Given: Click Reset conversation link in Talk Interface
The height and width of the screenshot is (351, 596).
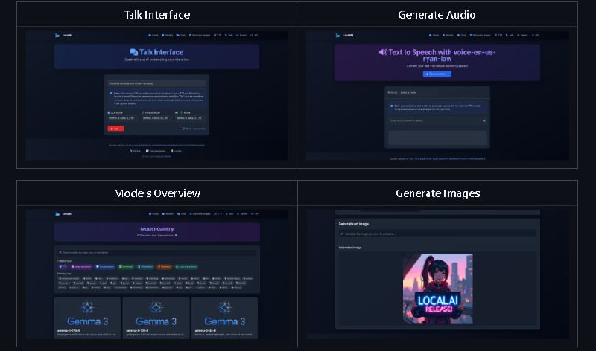Looking at the screenshot, I should 194,129.
